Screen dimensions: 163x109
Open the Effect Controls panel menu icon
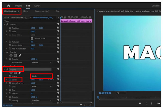pos(18,11)
